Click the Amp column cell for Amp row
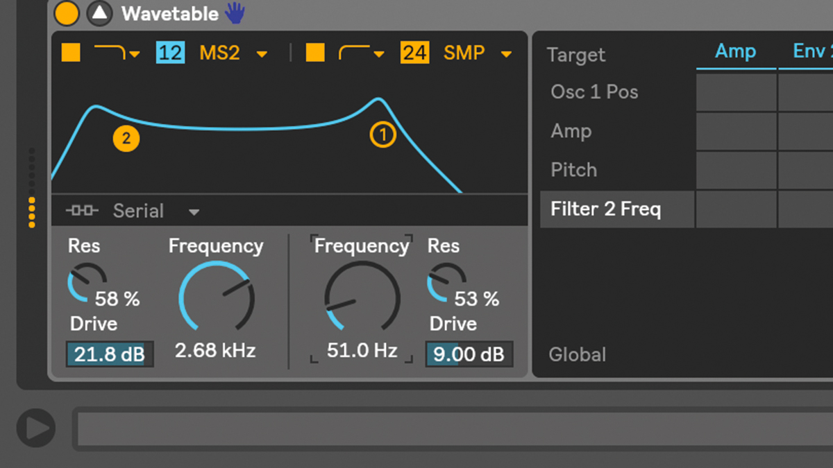833x468 pixels. pos(737,131)
